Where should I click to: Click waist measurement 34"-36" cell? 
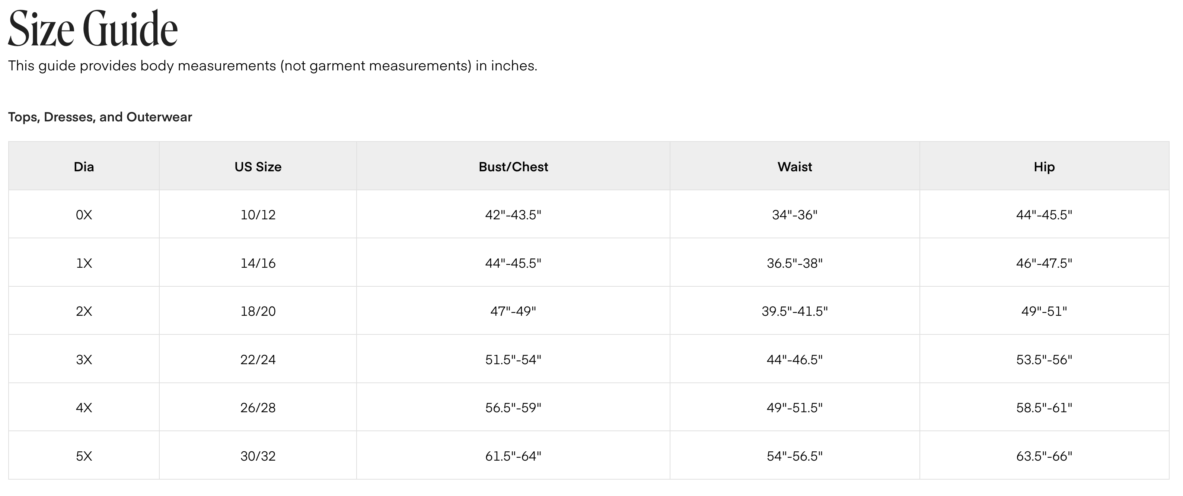pyautogui.click(x=795, y=214)
